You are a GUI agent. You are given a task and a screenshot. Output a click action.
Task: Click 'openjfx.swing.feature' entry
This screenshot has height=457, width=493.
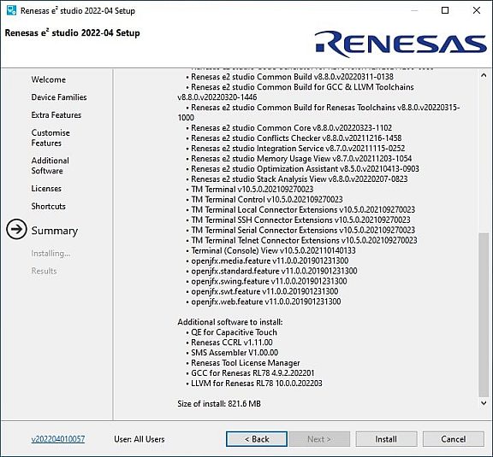pyautogui.click(x=269, y=281)
